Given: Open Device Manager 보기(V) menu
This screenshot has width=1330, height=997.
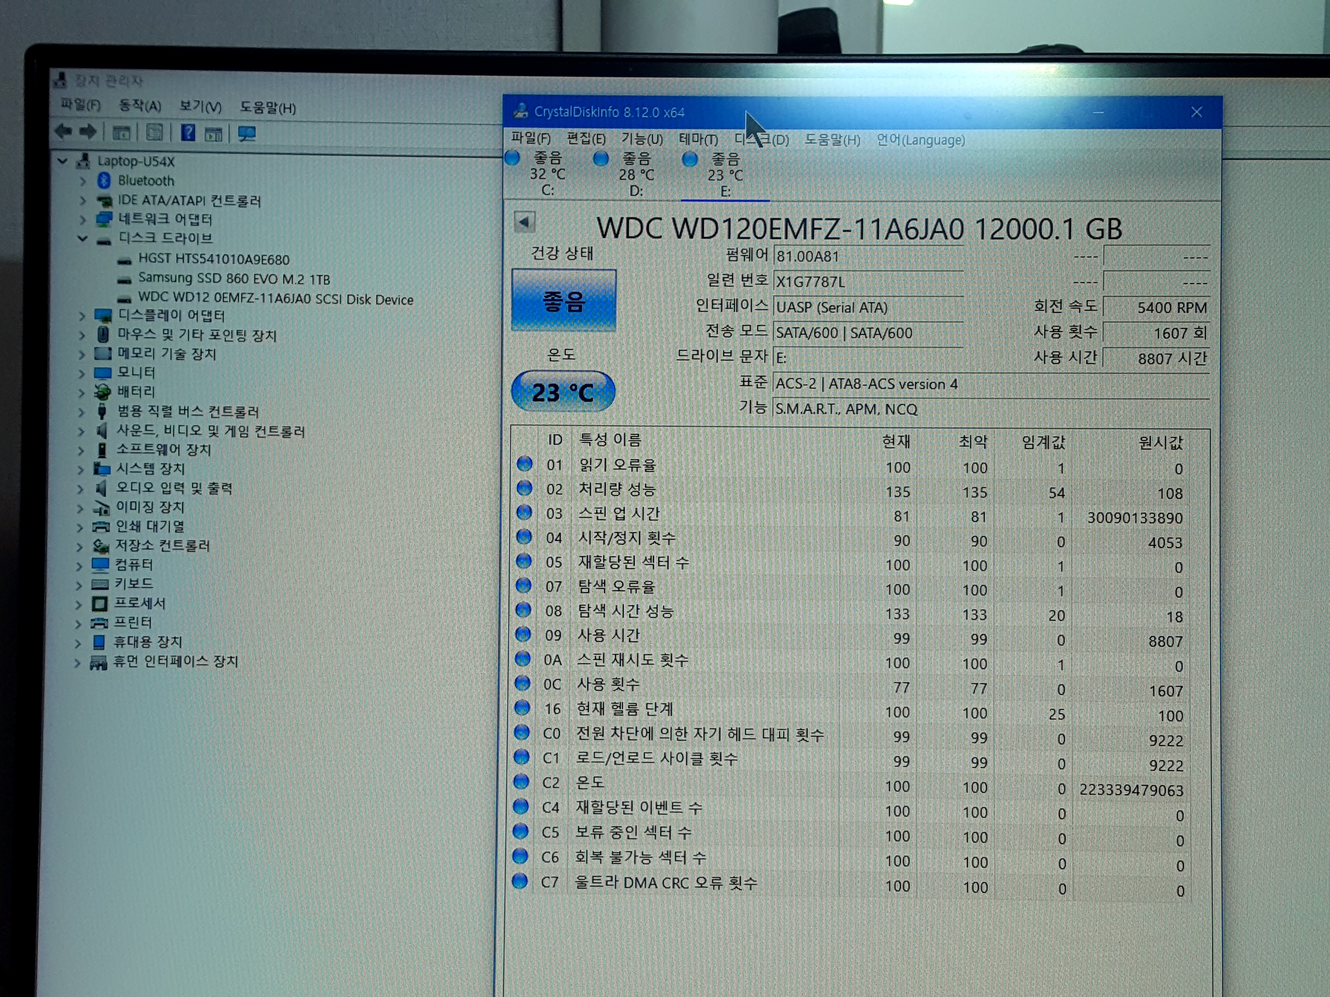Looking at the screenshot, I should click(x=200, y=107).
